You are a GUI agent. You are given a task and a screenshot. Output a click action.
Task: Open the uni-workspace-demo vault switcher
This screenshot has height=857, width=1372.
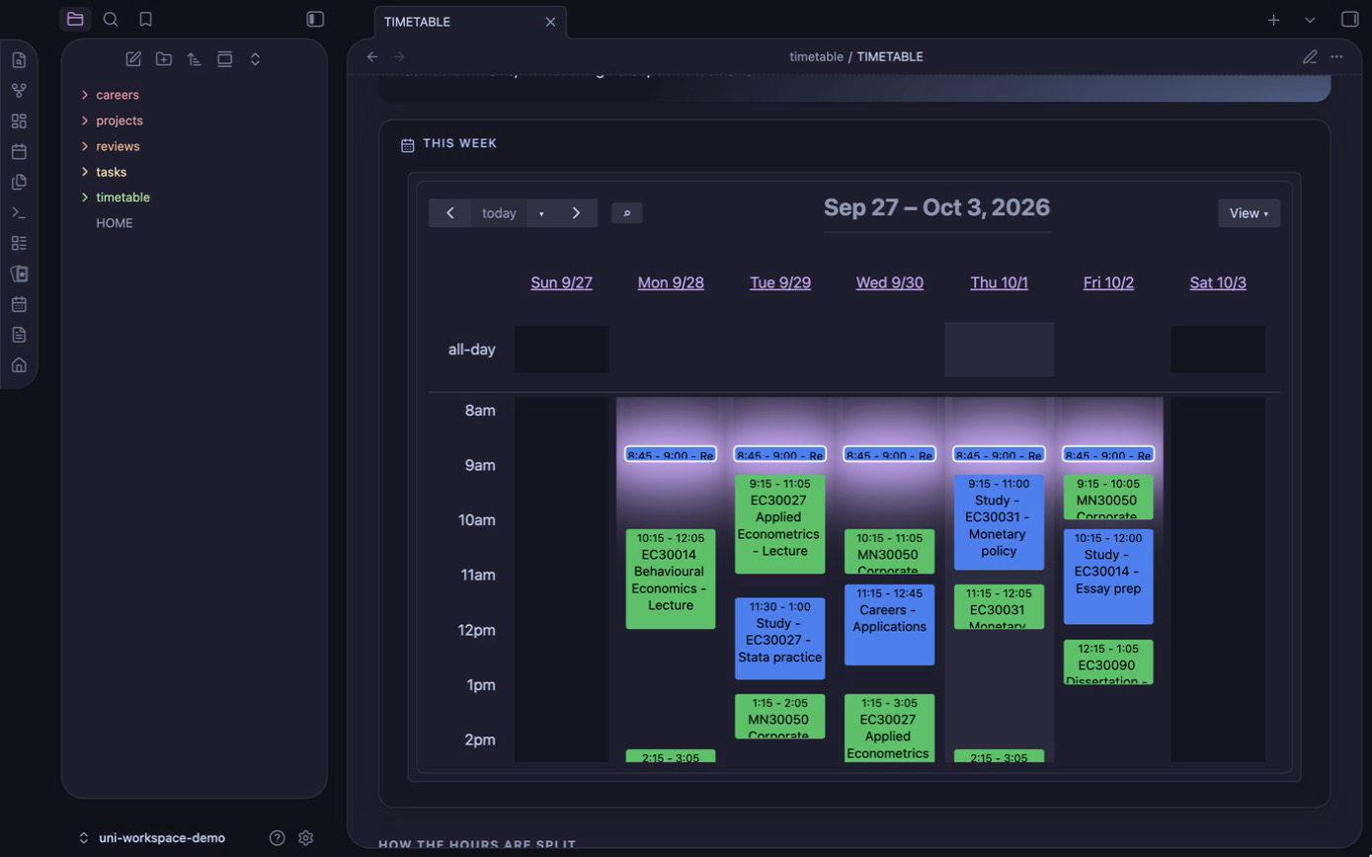tap(152, 838)
